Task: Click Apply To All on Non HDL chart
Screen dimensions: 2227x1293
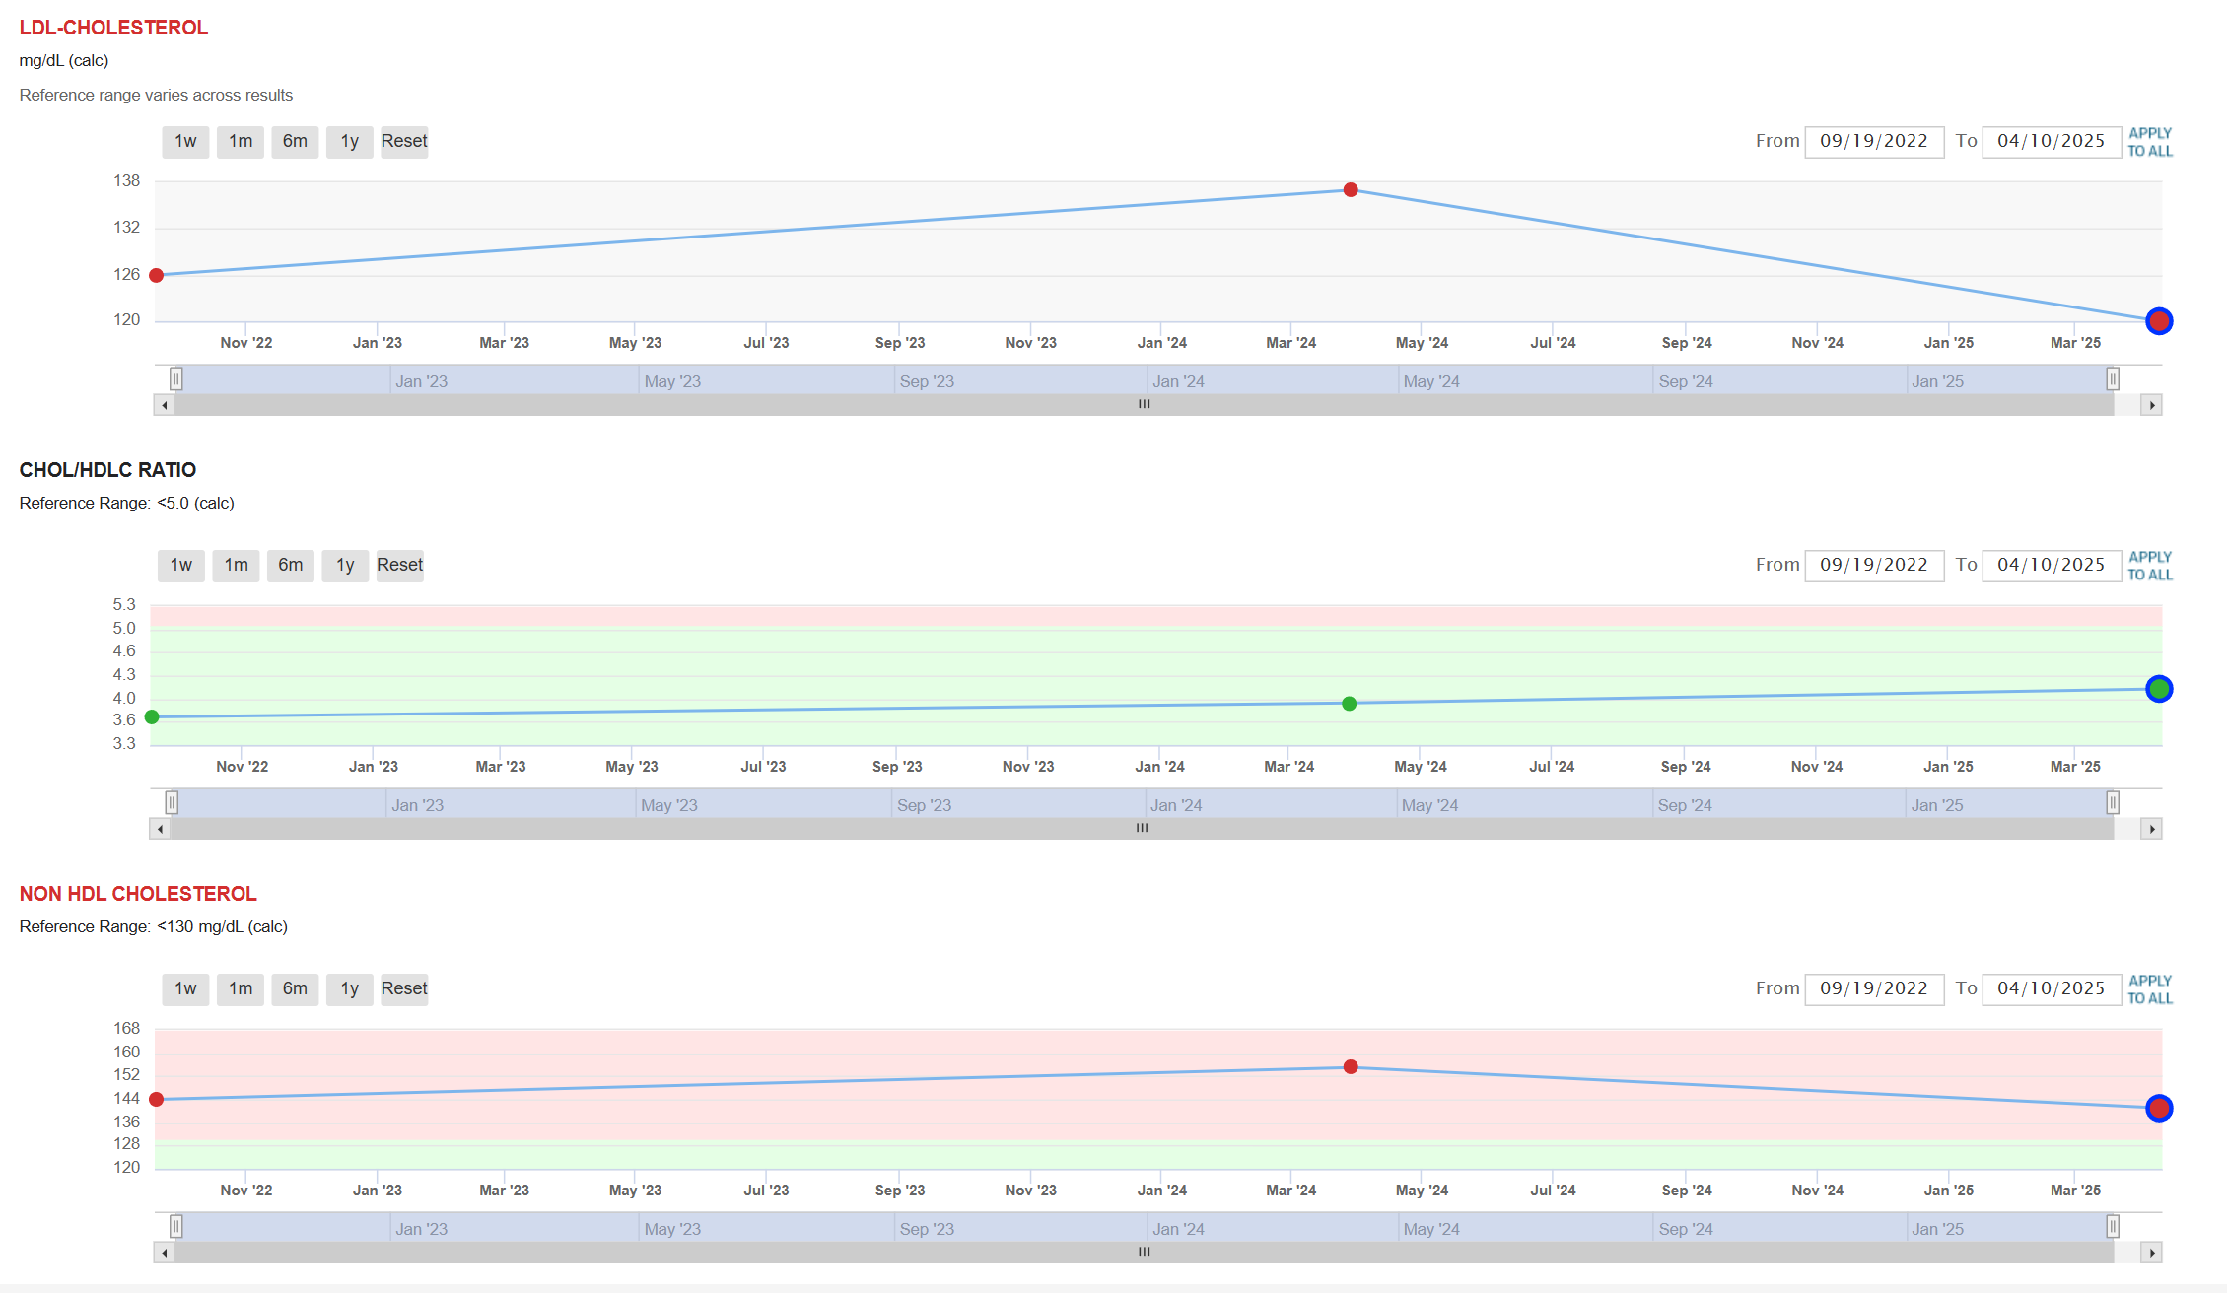Action: coord(2149,989)
